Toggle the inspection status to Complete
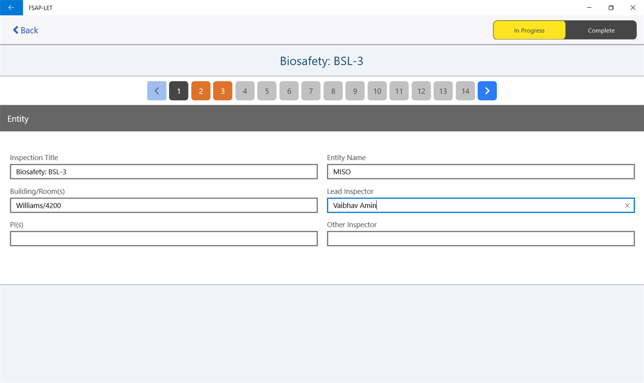The height and width of the screenshot is (383, 644). (601, 30)
